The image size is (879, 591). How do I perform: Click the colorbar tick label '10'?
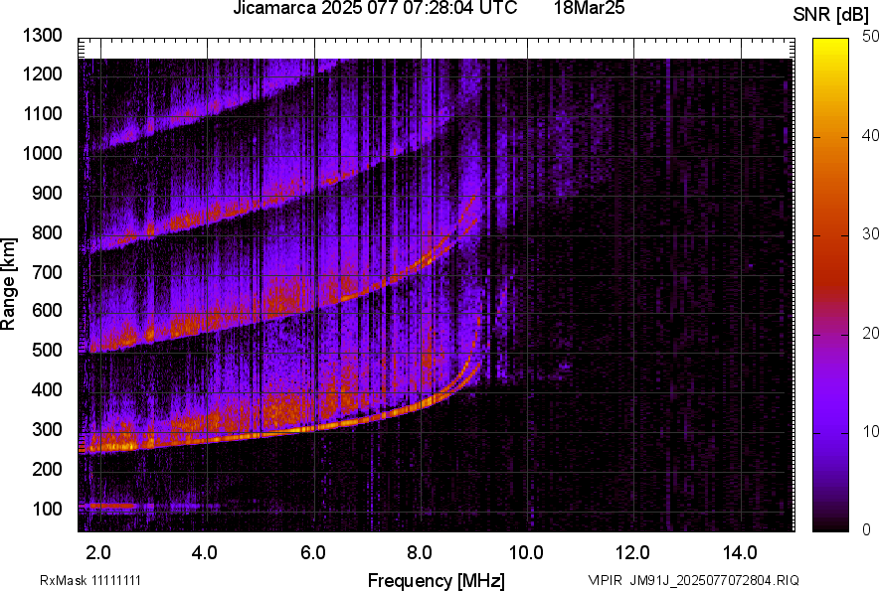tap(869, 431)
